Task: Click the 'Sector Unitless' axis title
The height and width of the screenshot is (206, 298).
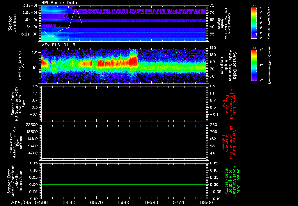Action: pyautogui.click(x=12, y=23)
